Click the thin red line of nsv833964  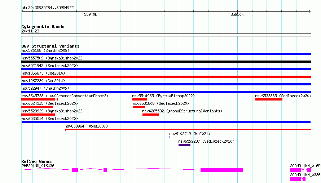(x=188, y=130)
